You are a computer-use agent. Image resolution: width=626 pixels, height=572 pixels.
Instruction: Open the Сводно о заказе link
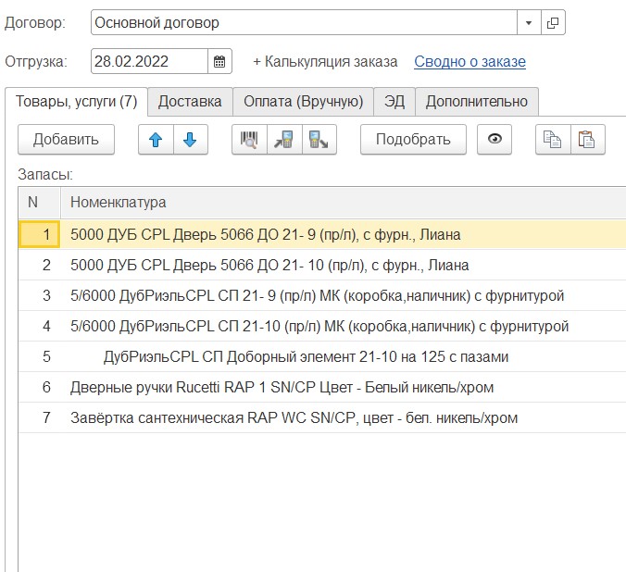pyautogui.click(x=469, y=62)
